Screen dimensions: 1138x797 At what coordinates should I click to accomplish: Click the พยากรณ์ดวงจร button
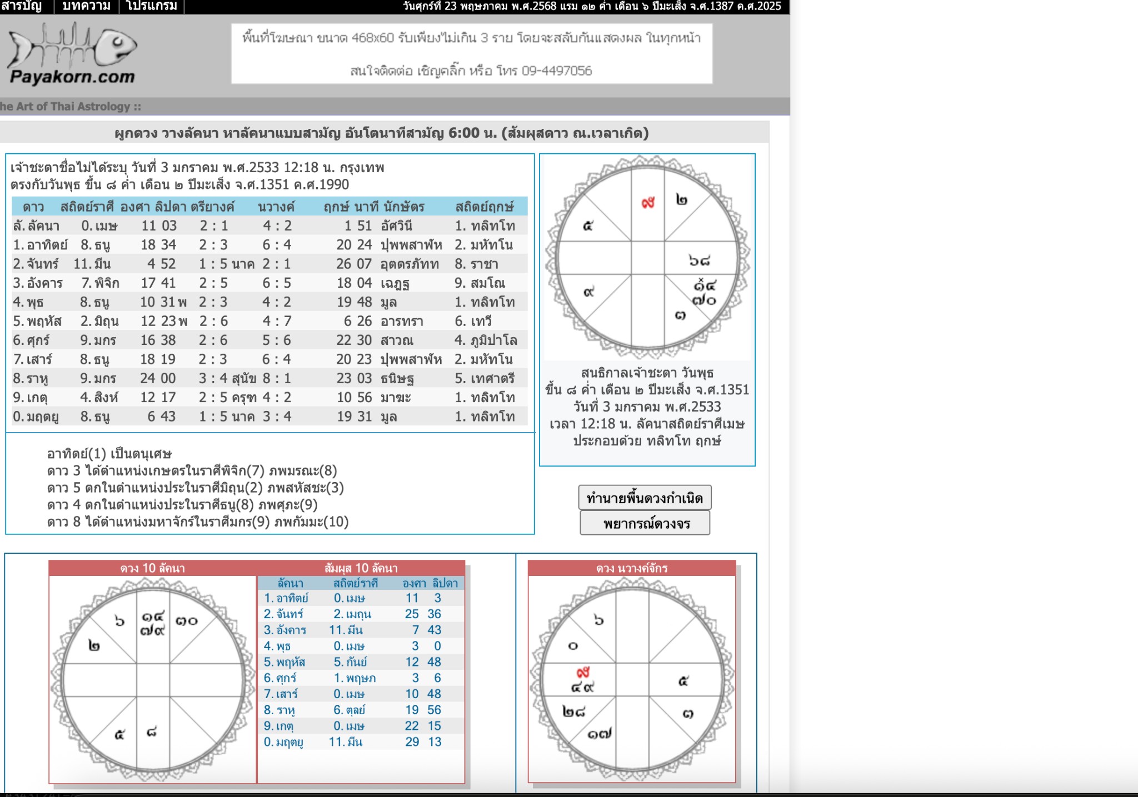click(645, 523)
